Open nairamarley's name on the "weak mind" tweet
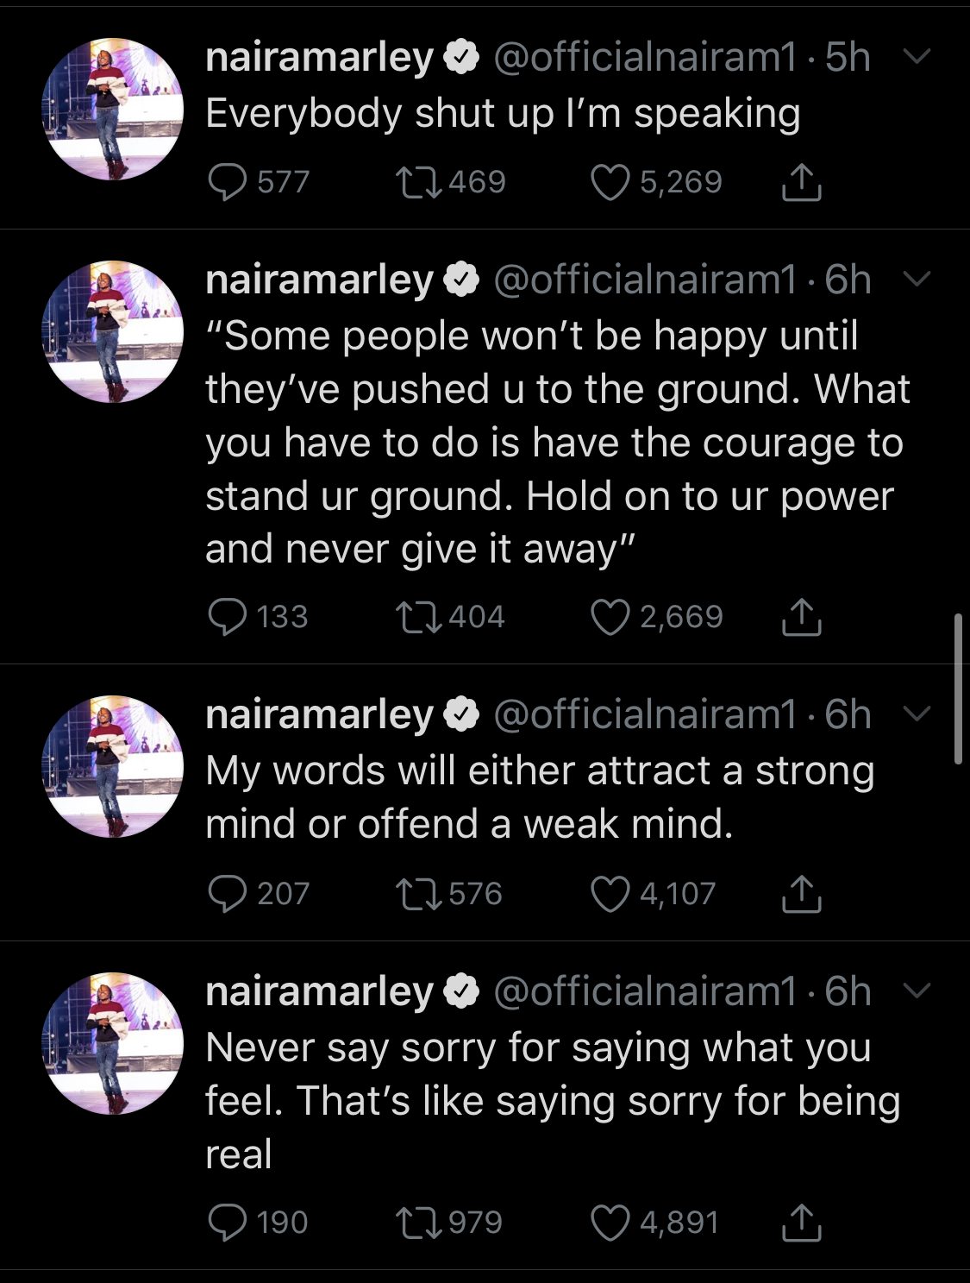The image size is (970, 1283). point(319,715)
